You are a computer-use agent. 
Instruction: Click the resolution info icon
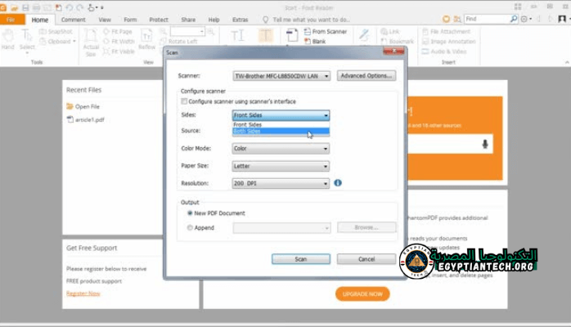tap(338, 183)
